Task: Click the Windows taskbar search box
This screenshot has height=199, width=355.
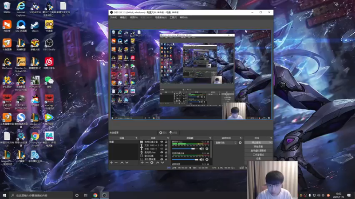Action: [x=41, y=195]
